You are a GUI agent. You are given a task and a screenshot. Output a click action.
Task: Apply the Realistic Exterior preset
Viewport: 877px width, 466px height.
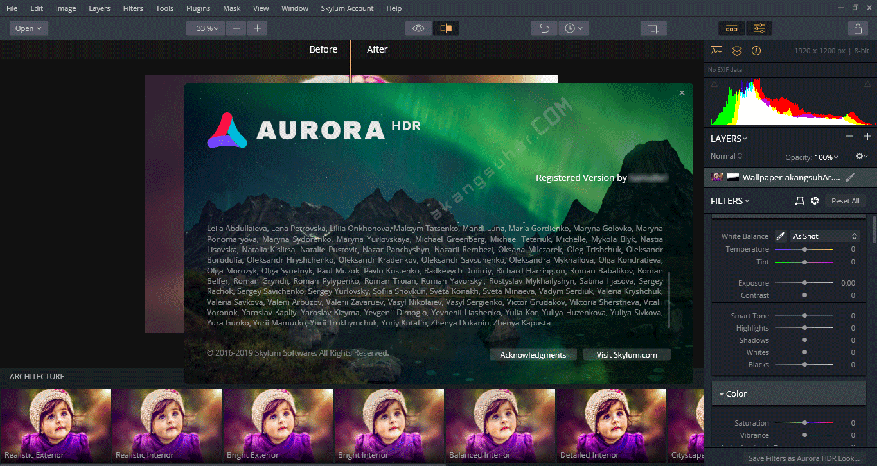coord(55,426)
